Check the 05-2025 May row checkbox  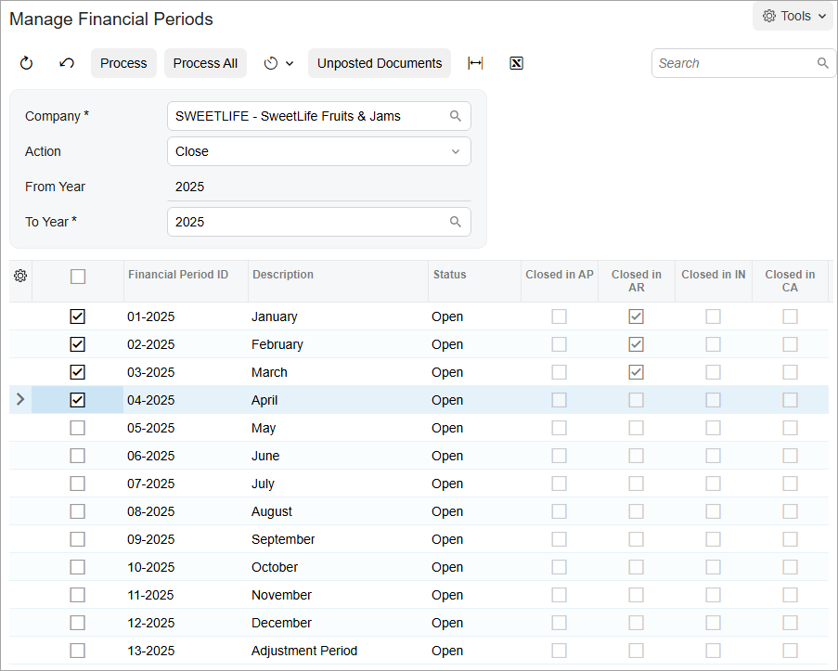[x=78, y=428]
